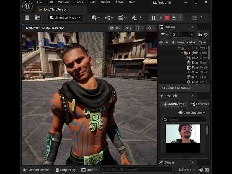Viewport: 232px width, 174px height.
Task: Select the post process volume row
Action: (184, 67)
